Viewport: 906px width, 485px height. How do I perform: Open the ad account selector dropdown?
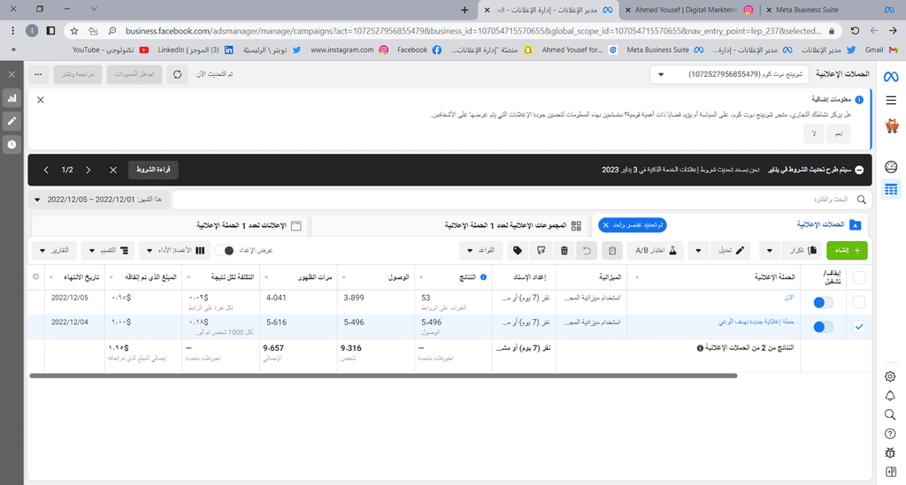pyautogui.click(x=729, y=74)
